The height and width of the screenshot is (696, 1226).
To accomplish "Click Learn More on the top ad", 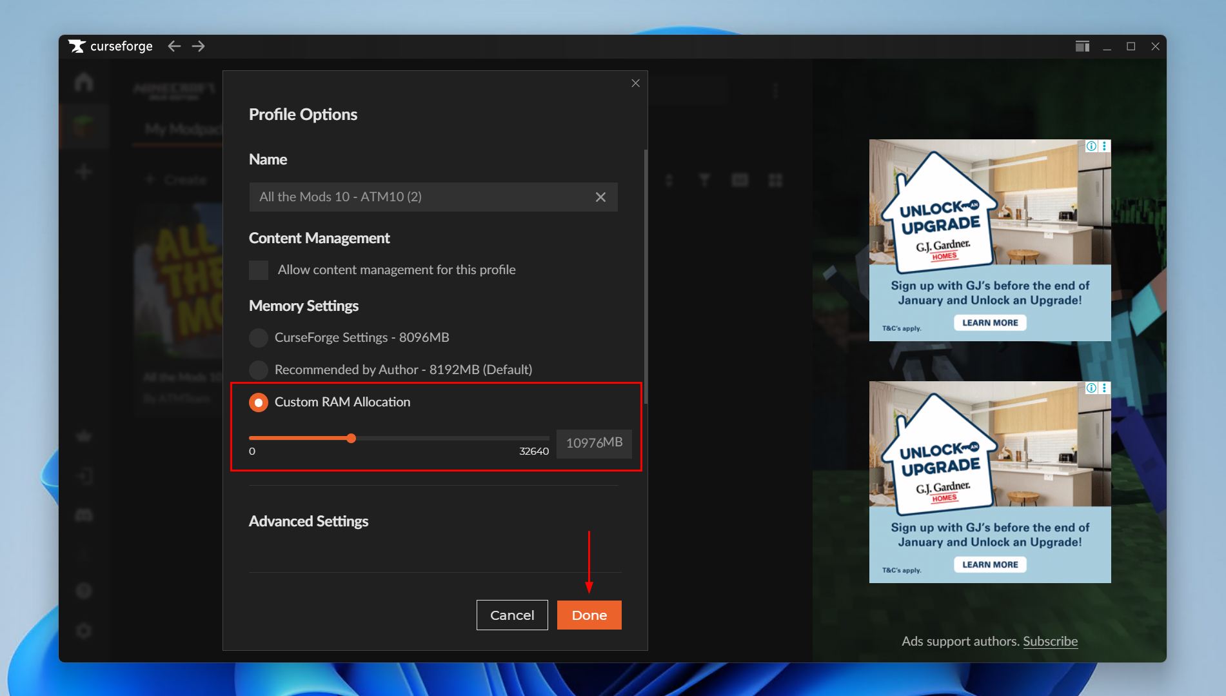I will pos(990,323).
